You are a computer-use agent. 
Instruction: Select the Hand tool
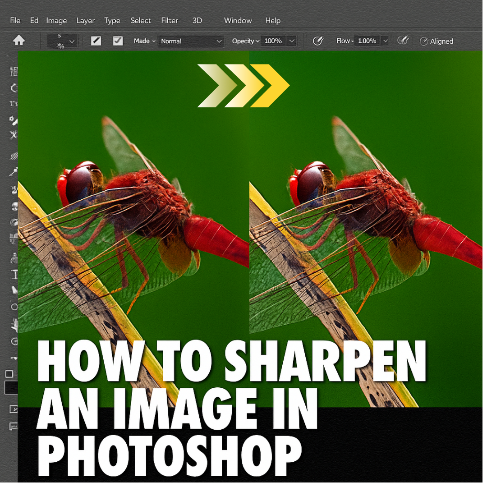click(14, 326)
